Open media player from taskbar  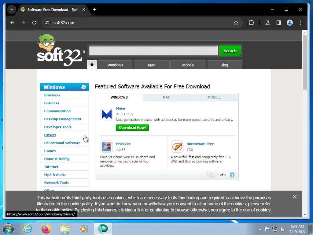83,229
